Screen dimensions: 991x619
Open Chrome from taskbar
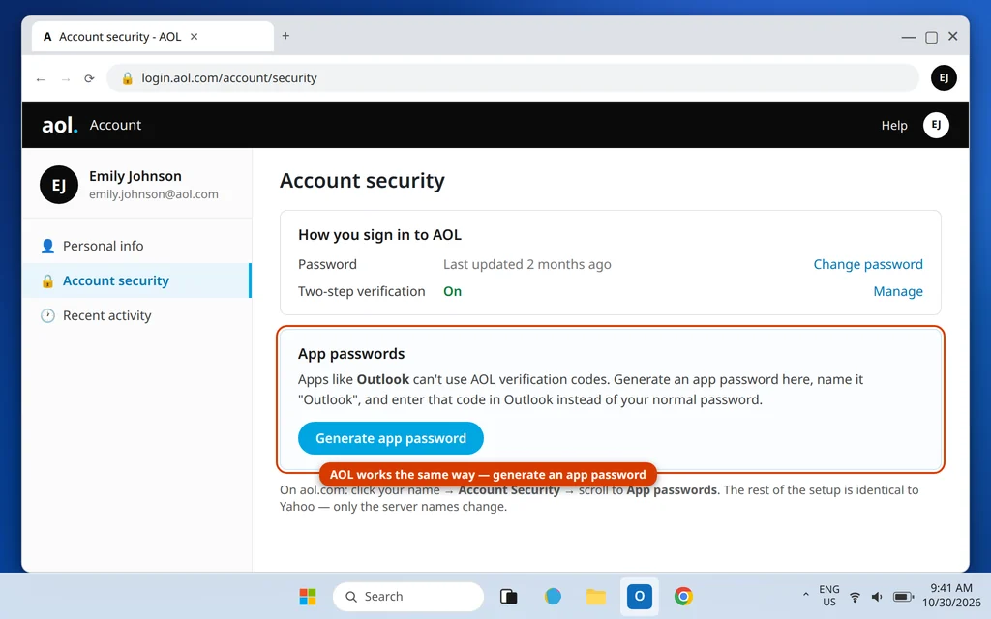(x=683, y=596)
